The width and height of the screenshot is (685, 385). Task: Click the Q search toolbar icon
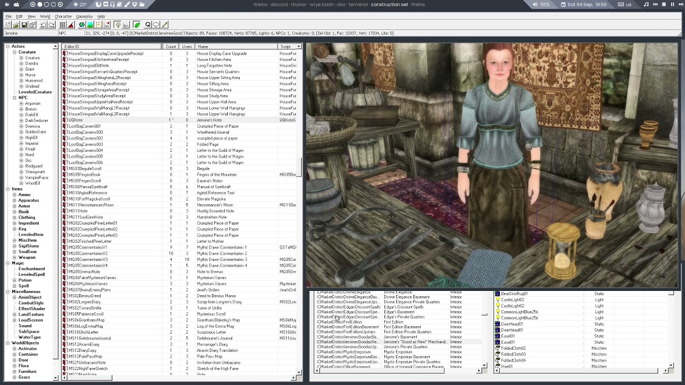point(148,25)
